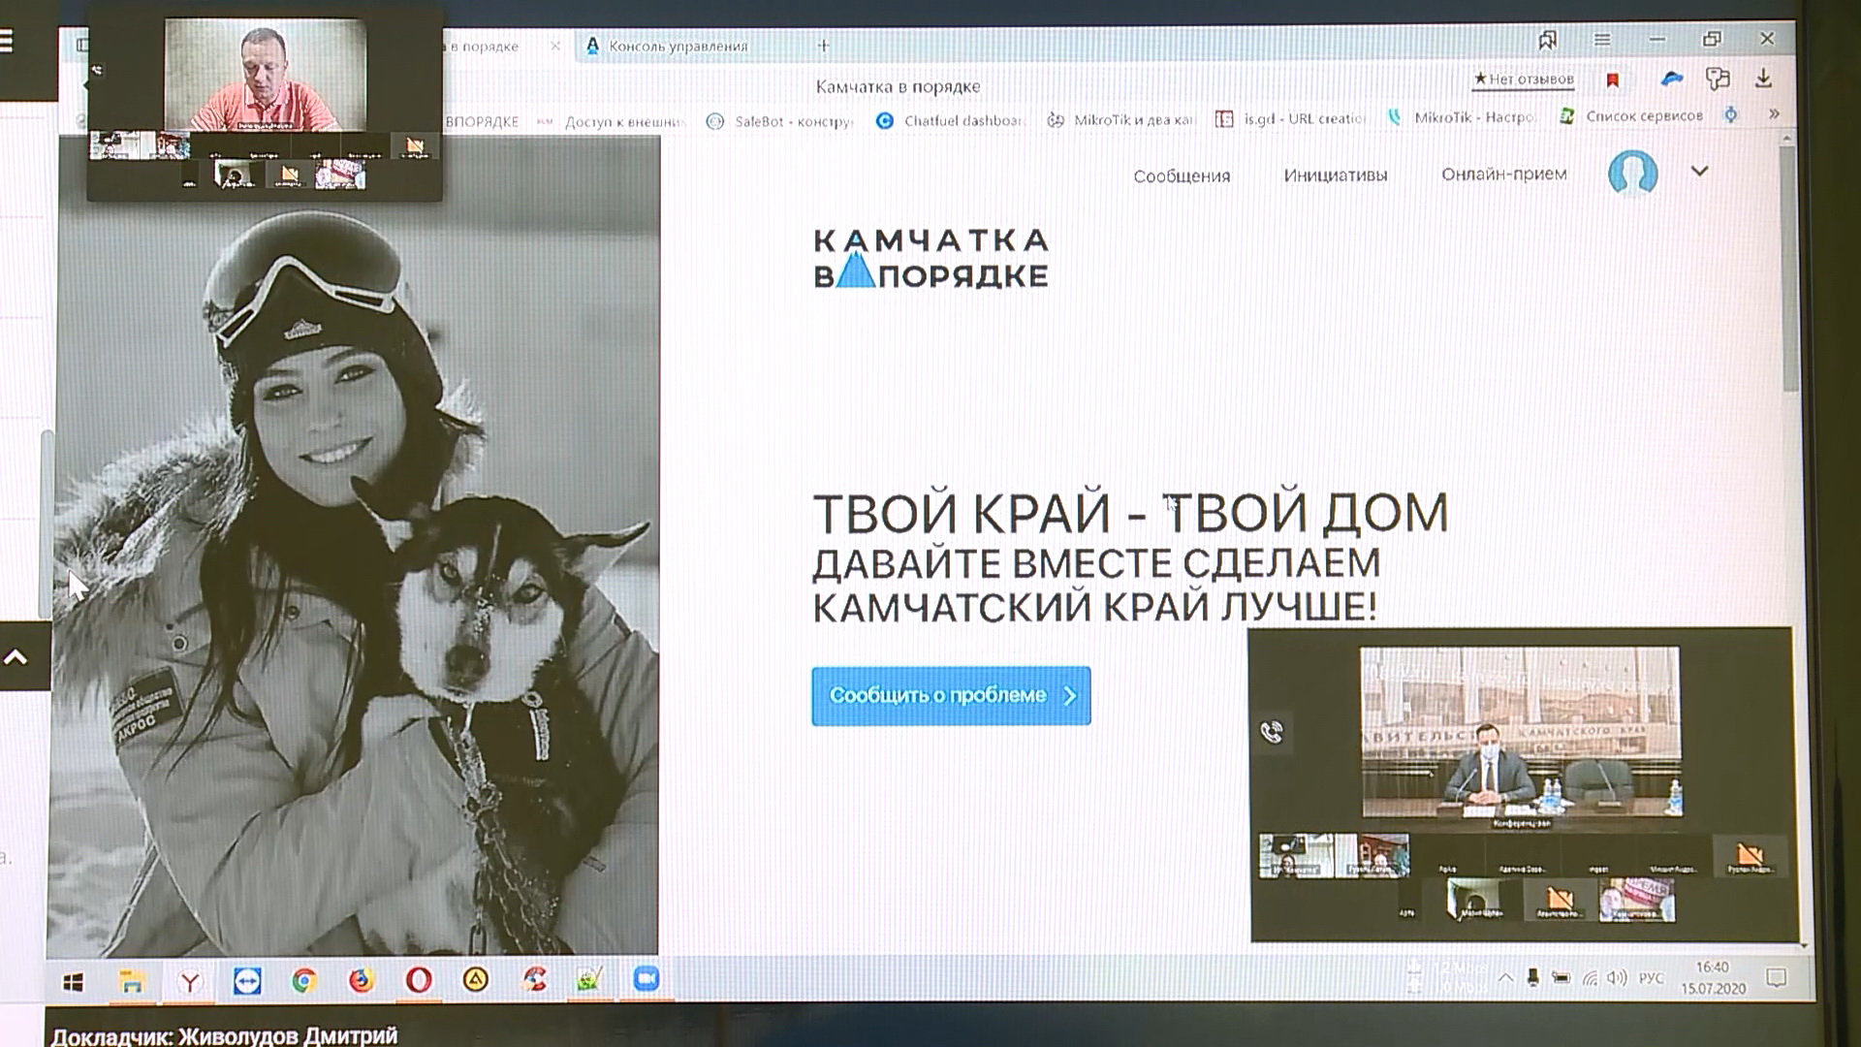
Task: Open the Доступ к внешни bookmark
Action: pos(612,121)
